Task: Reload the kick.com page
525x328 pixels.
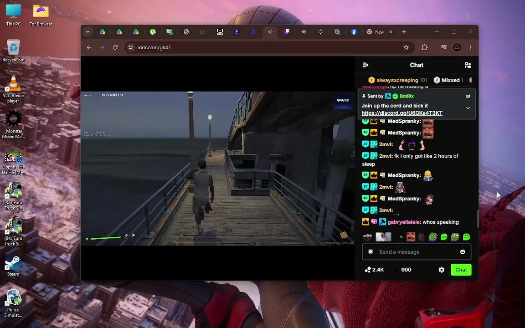Action: [x=115, y=47]
